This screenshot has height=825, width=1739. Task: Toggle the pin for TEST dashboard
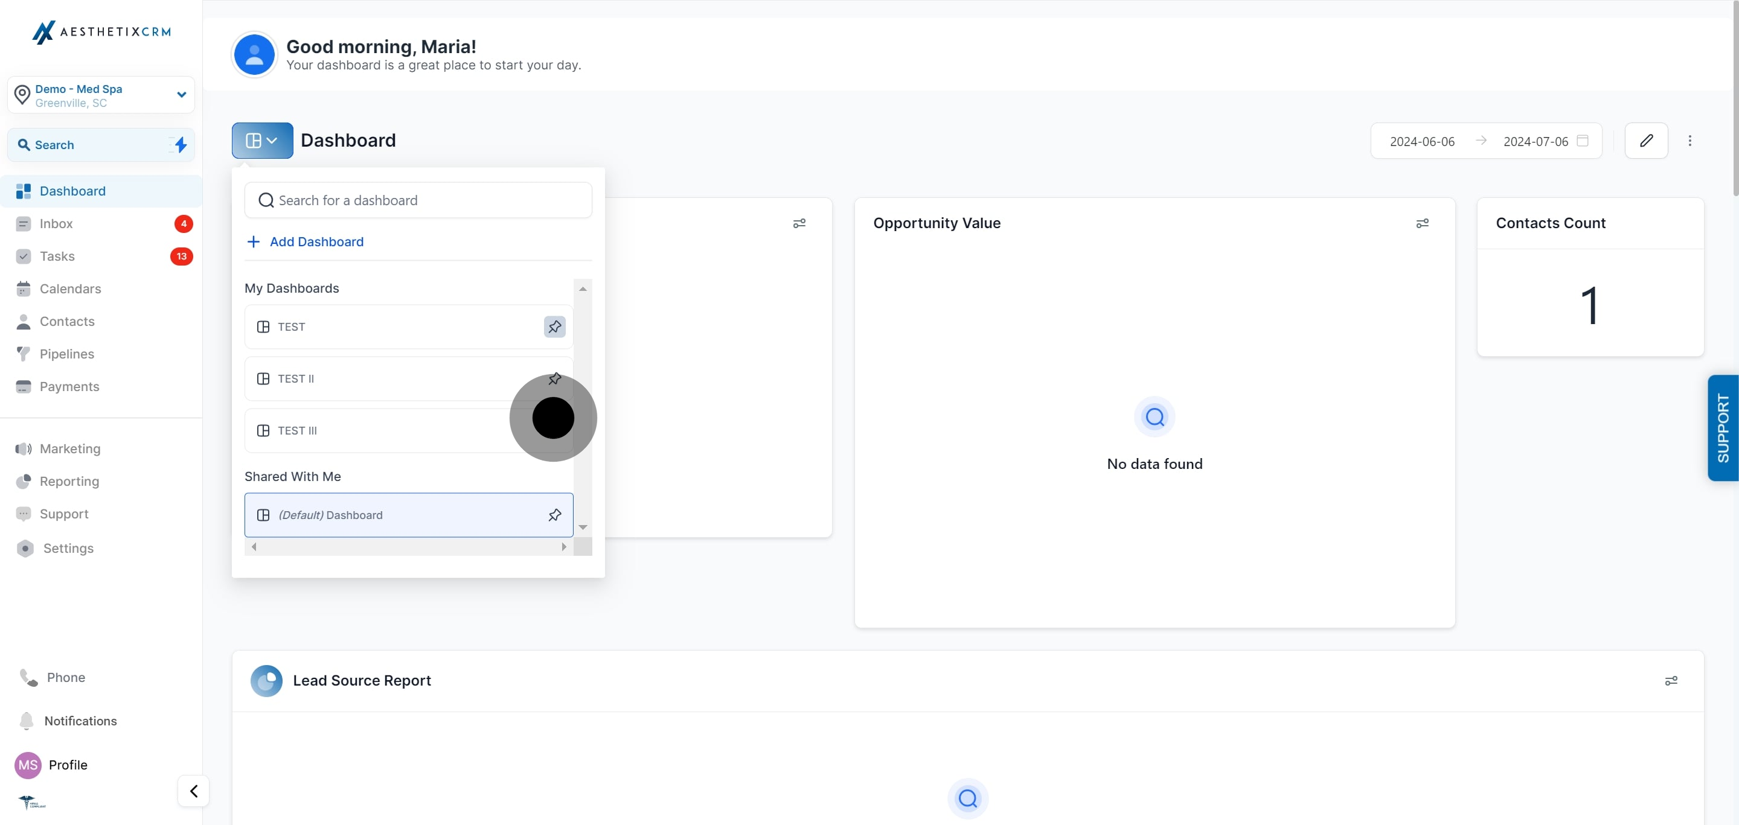554,326
